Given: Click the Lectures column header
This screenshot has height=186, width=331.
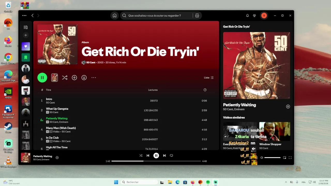Looking at the screenshot, I should click(x=153, y=90).
